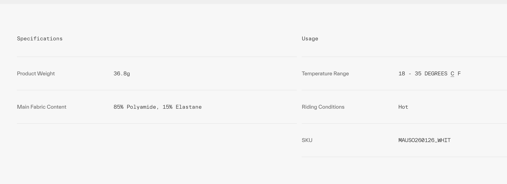The image size is (507, 184).
Task: Click the Hot riding condition value
Action: point(403,107)
